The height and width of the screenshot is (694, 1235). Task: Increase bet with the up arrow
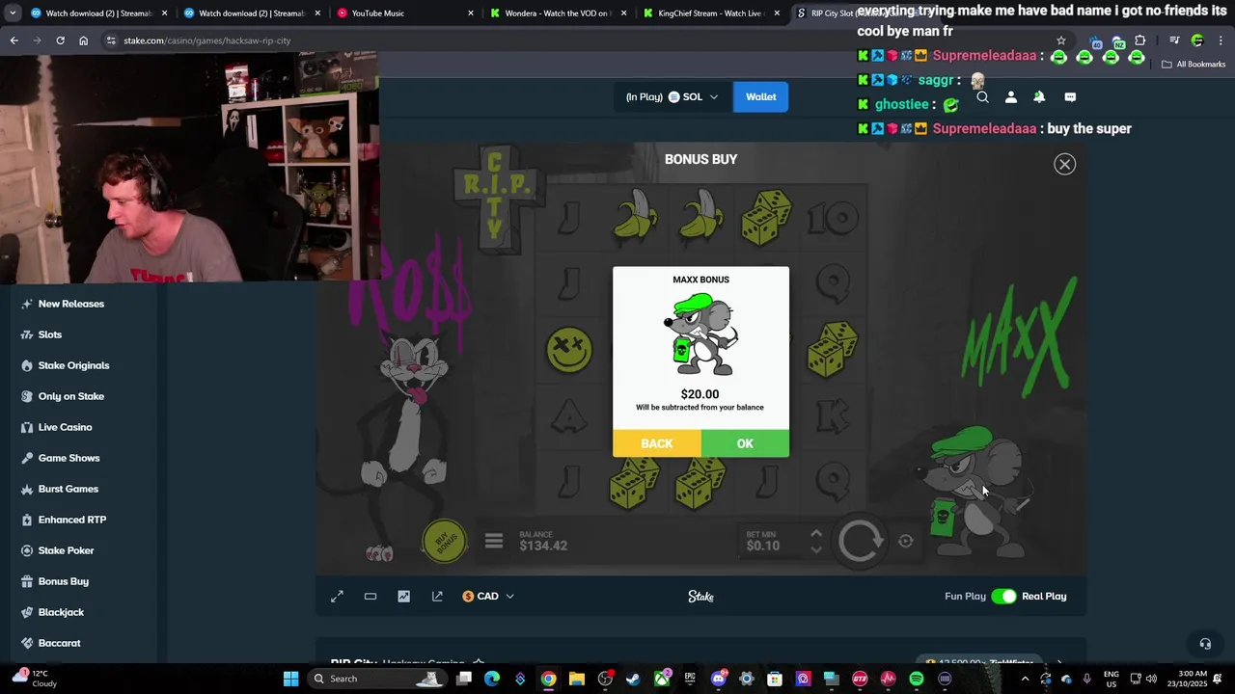(x=816, y=533)
